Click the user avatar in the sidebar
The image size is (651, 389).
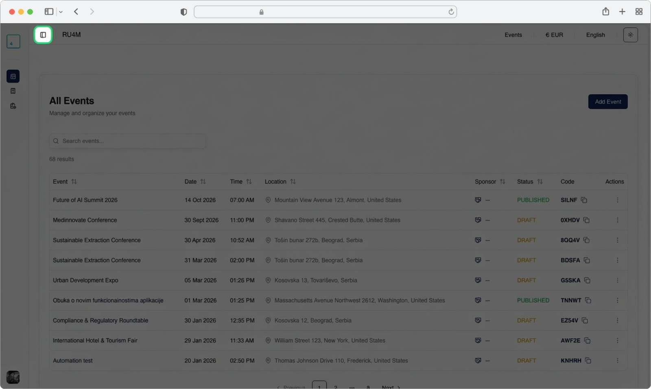click(13, 377)
